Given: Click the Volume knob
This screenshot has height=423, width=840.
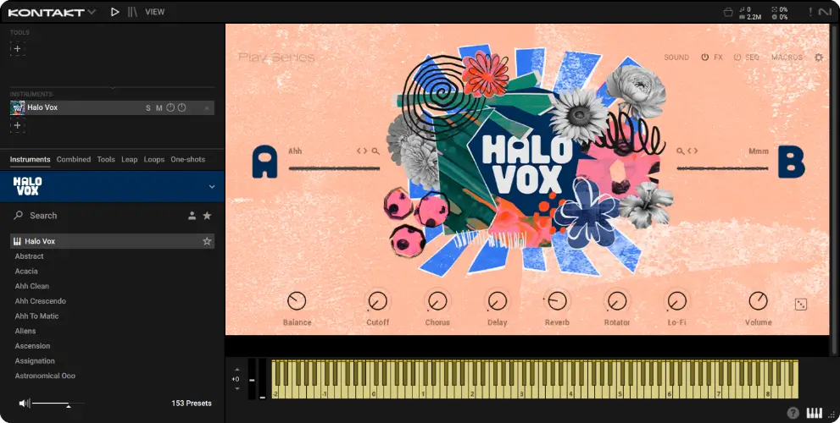Looking at the screenshot, I should coord(758,301).
